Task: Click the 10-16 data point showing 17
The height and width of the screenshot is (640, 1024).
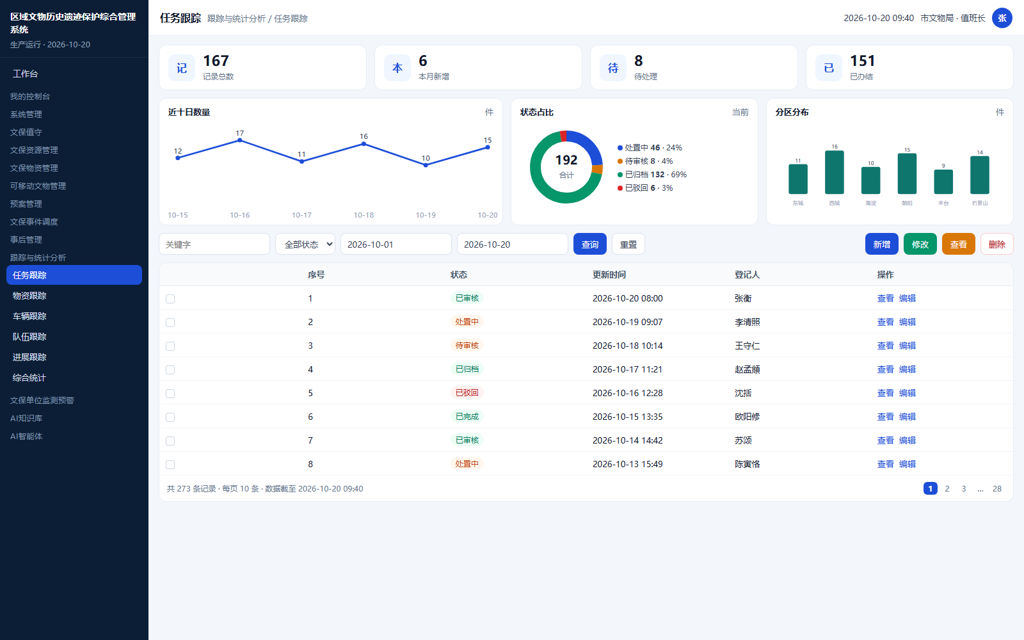Action: point(240,140)
